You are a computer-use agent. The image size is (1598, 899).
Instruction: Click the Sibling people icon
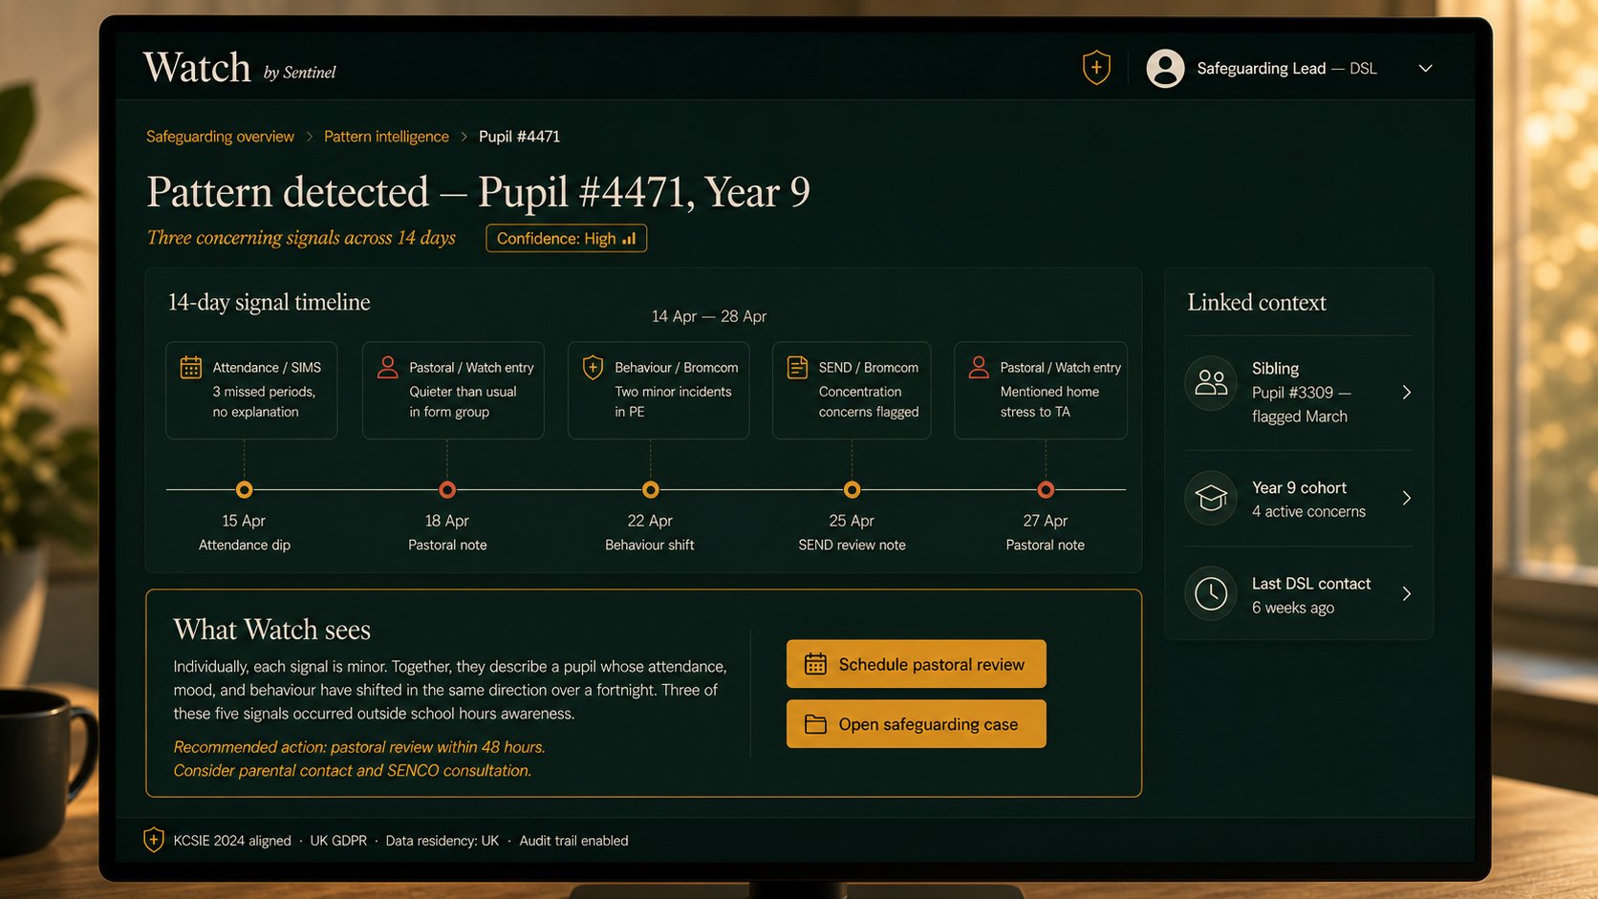[x=1211, y=383]
